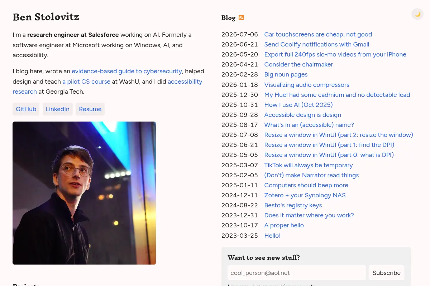Viewport: 430px width, 286px height.
Task: Open 'Resize a window in WinUI (part 1)'
Action: (329, 145)
